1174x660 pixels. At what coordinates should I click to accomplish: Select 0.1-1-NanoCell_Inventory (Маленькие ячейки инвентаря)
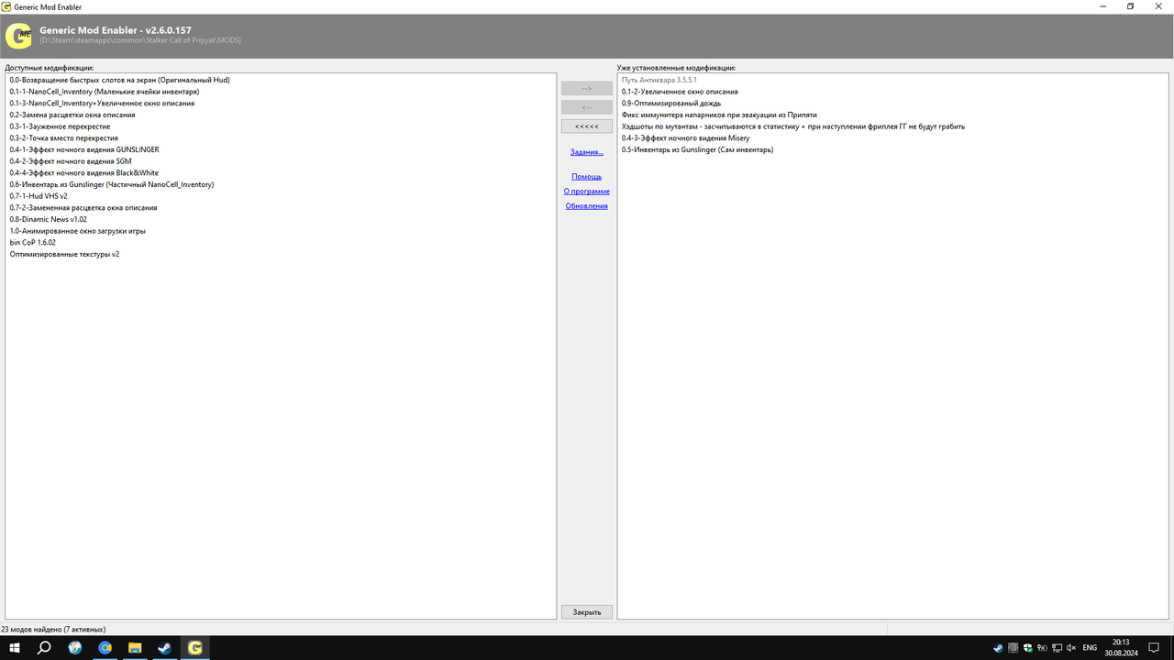point(105,92)
